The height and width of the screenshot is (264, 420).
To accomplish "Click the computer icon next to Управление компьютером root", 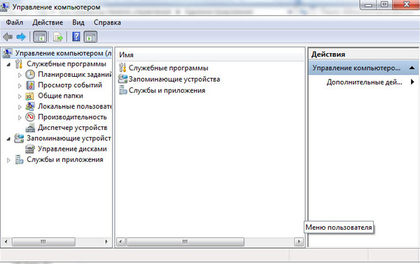I will (7, 53).
